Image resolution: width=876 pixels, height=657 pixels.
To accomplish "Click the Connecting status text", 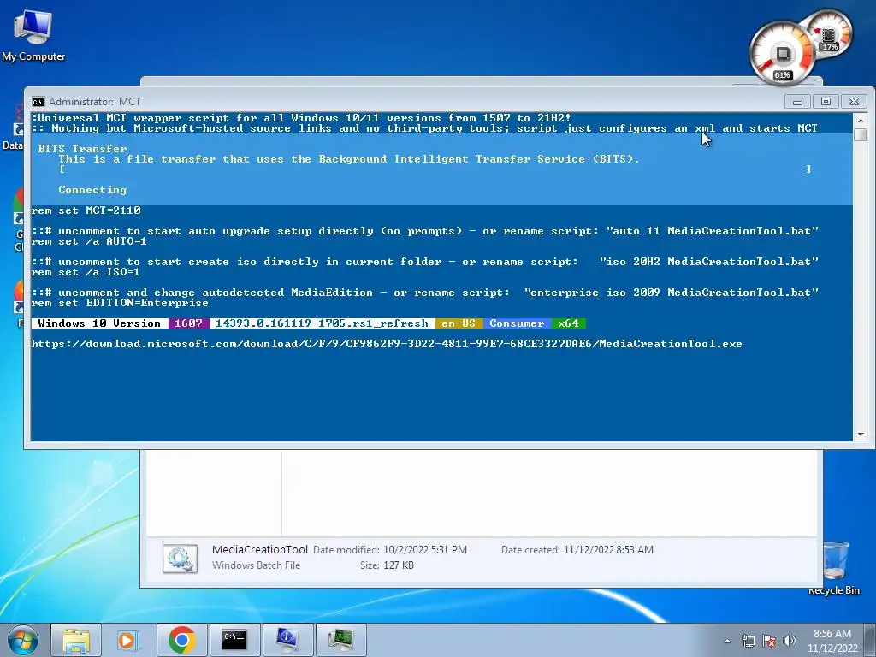I will tap(92, 190).
